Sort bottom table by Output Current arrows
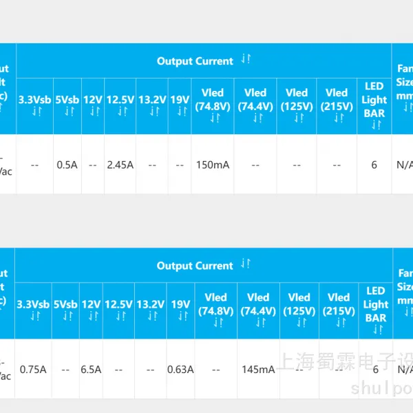 click(246, 264)
